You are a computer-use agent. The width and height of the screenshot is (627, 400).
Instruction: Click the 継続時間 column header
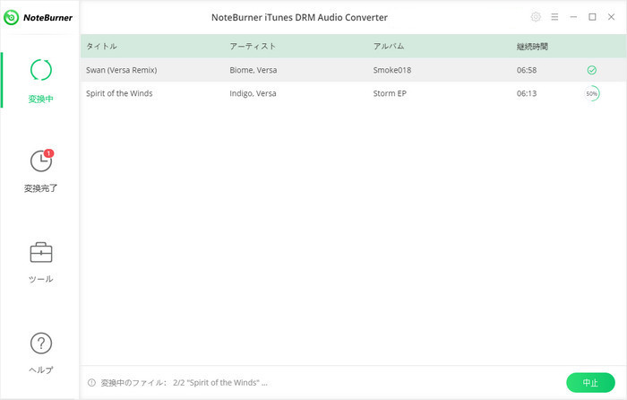tap(532, 47)
